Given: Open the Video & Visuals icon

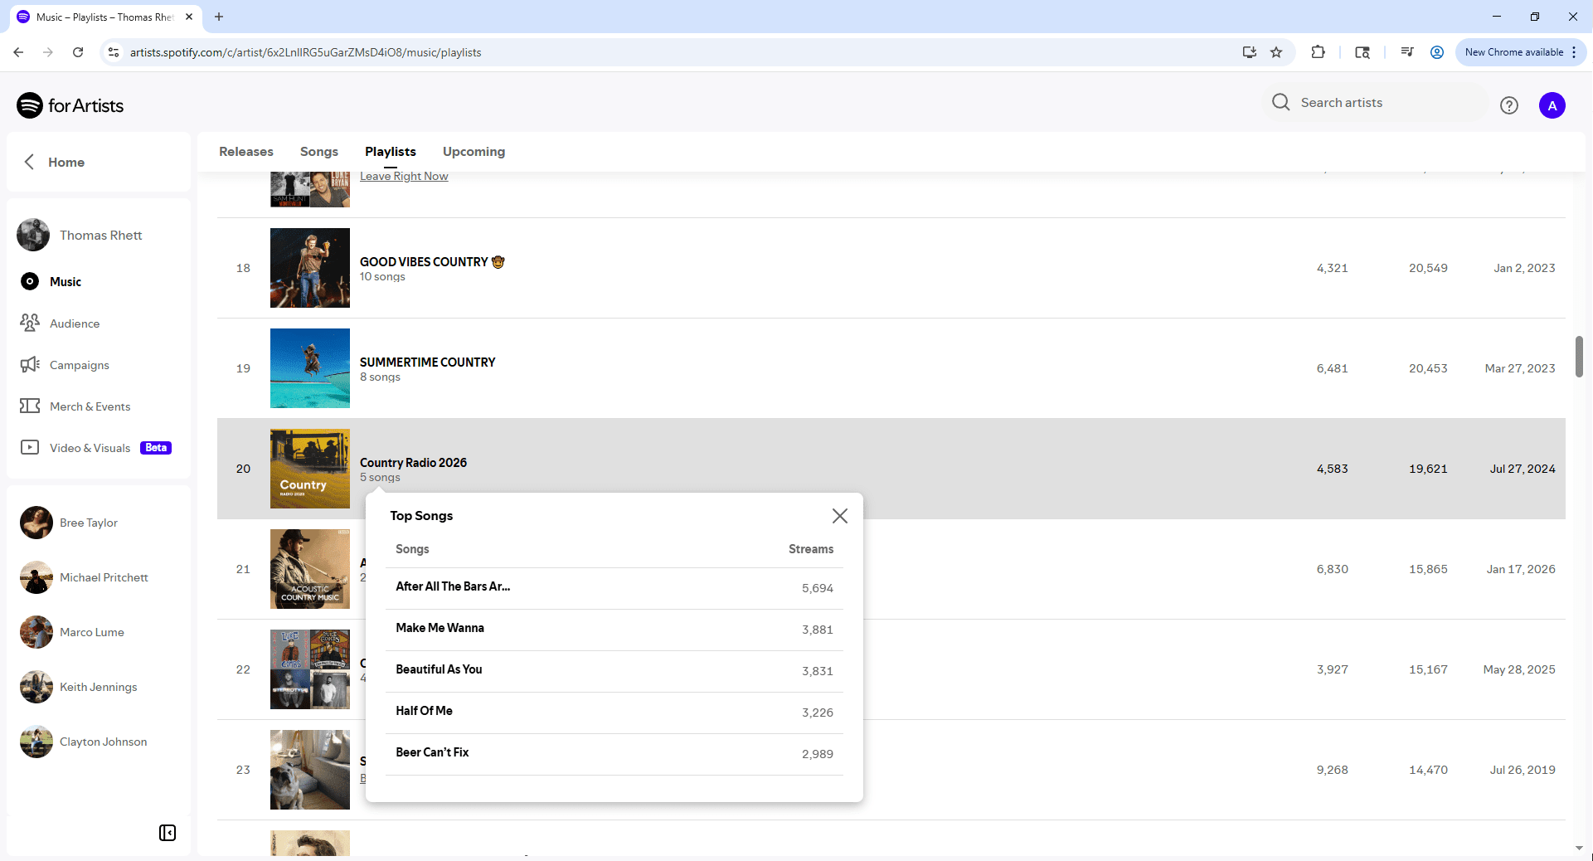Looking at the screenshot, I should [30, 447].
